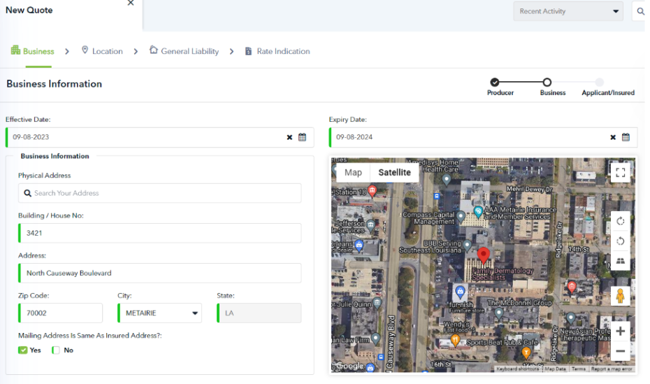This screenshot has width=650, height=384.
Task: Select the Satellite map view button
Action: pos(394,173)
